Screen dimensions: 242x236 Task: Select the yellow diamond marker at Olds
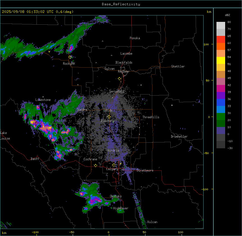(x=109, y=117)
